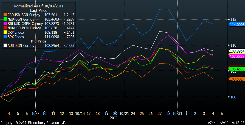Select SPX Index legend label
245x125 pixels.
click(x=16, y=37)
